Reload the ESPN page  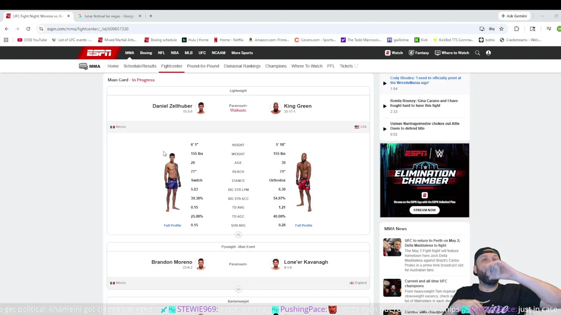(x=28, y=29)
